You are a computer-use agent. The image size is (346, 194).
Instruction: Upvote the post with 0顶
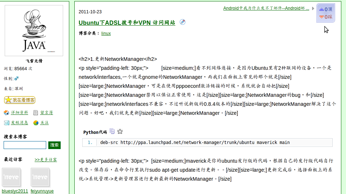pos(326,9)
